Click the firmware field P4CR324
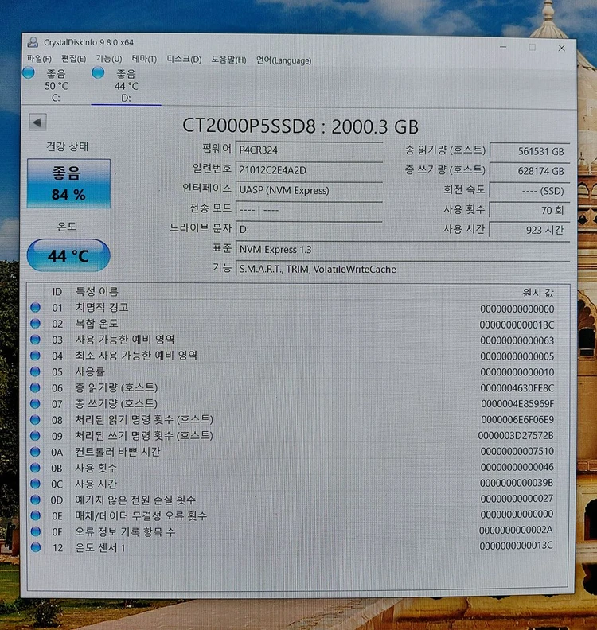 point(309,150)
